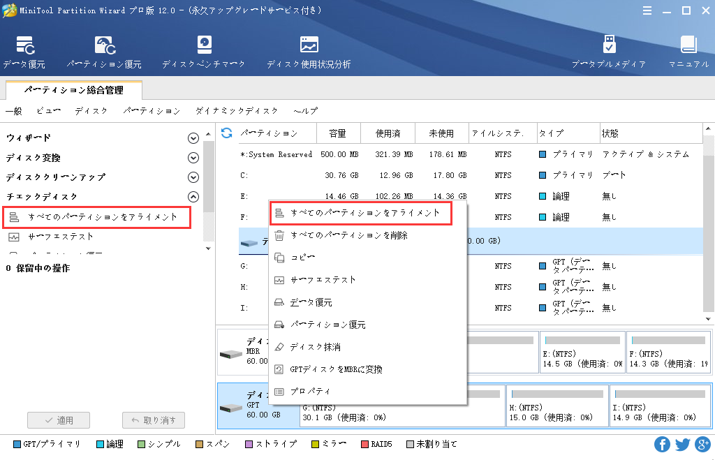Click the プロパティ icon in context menu
715x460 pixels.
click(x=279, y=392)
